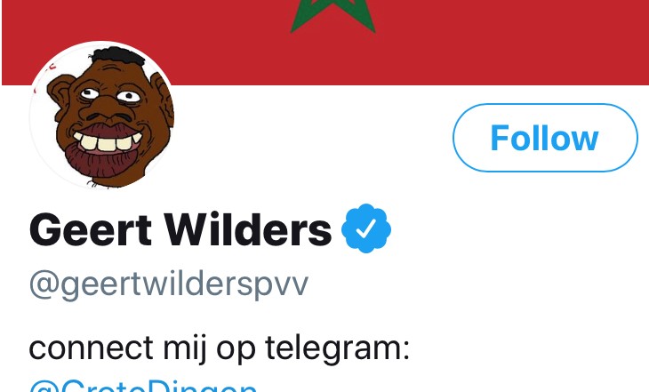The width and height of the screenshot is (649, 392).
Task: Click the word telegram in the bio
Action: 338,348
